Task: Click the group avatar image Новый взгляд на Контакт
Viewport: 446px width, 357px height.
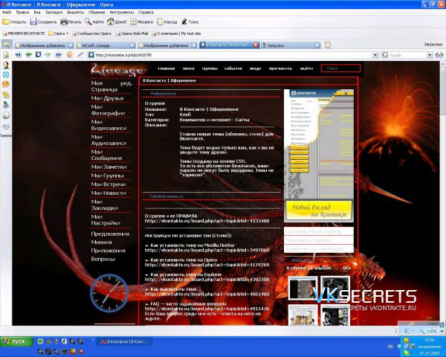Action: click(319, 155)
